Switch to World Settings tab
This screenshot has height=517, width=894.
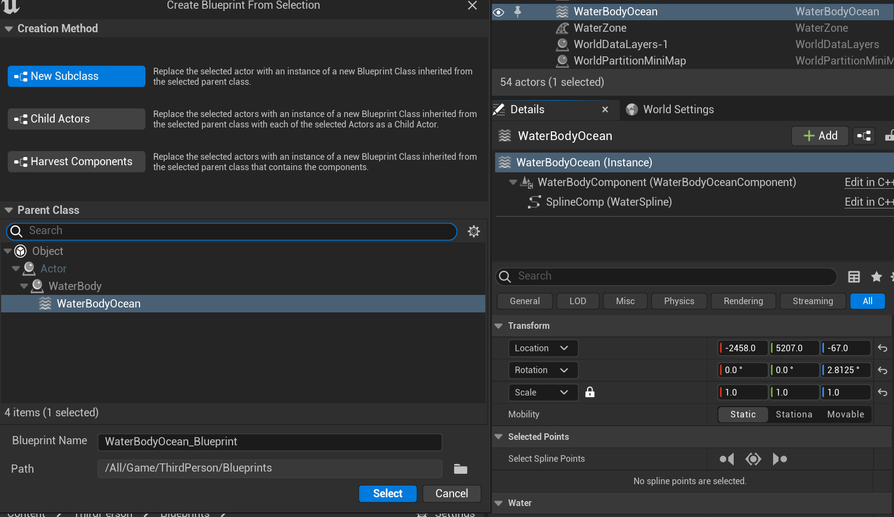(678, 109)
